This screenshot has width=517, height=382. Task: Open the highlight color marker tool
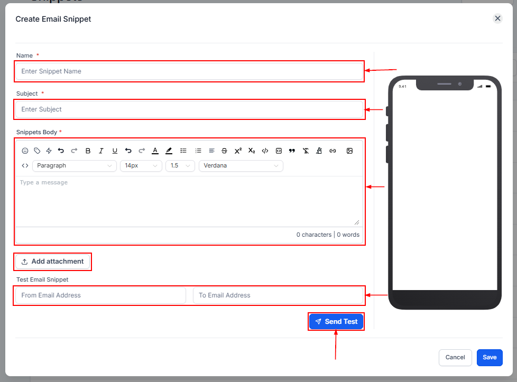[x=169, y=151]
